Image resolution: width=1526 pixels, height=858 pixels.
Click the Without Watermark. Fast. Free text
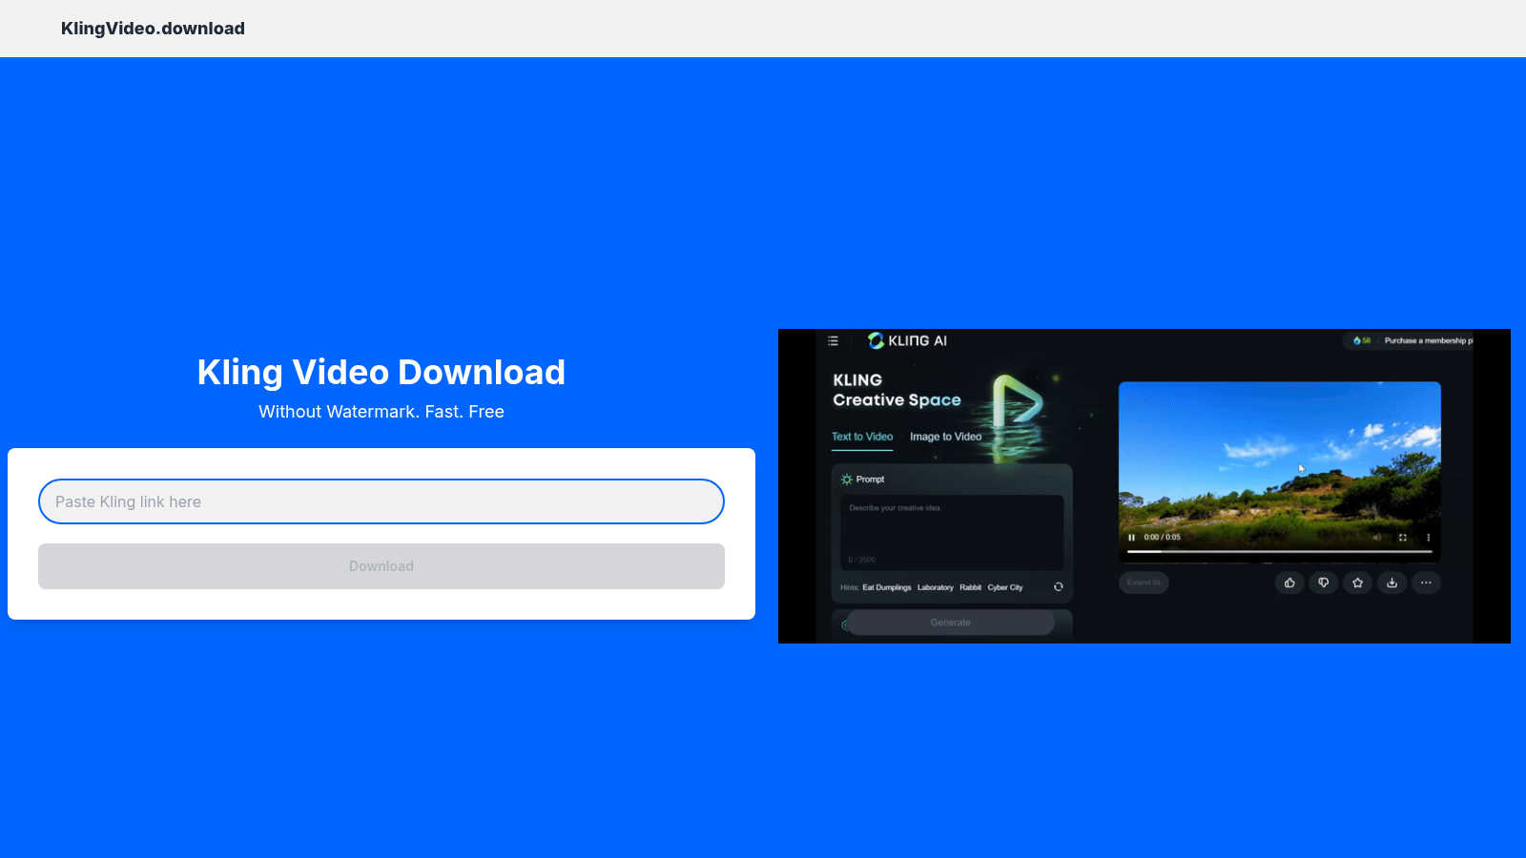click(x=381, y=412)
